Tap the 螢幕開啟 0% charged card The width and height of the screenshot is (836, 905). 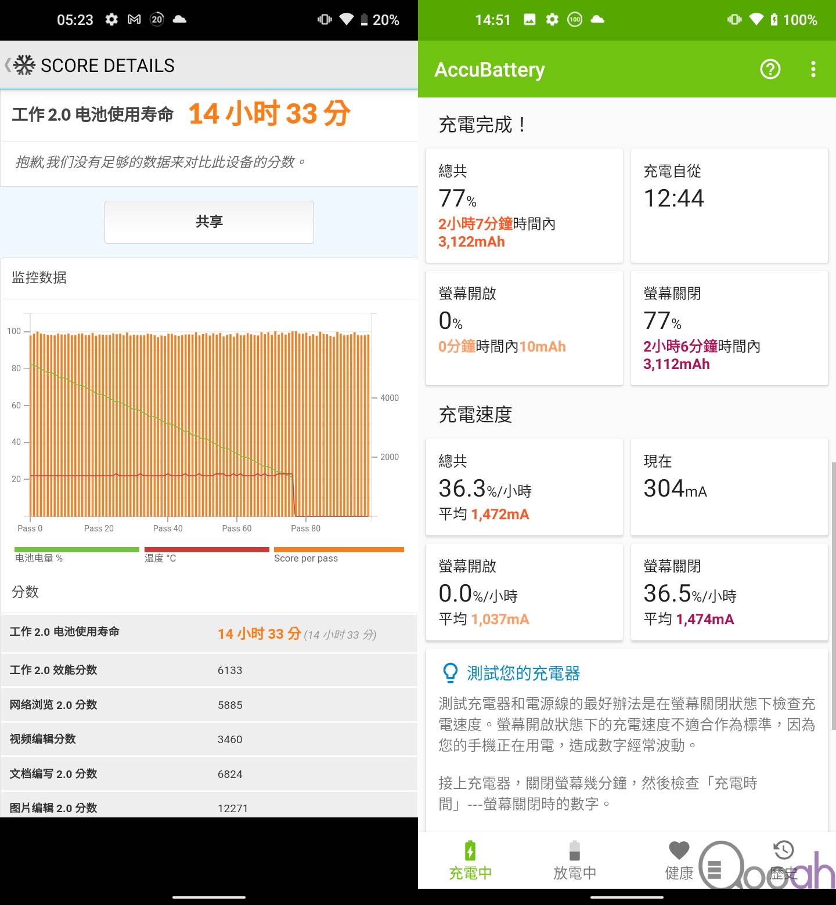(524, 328)
